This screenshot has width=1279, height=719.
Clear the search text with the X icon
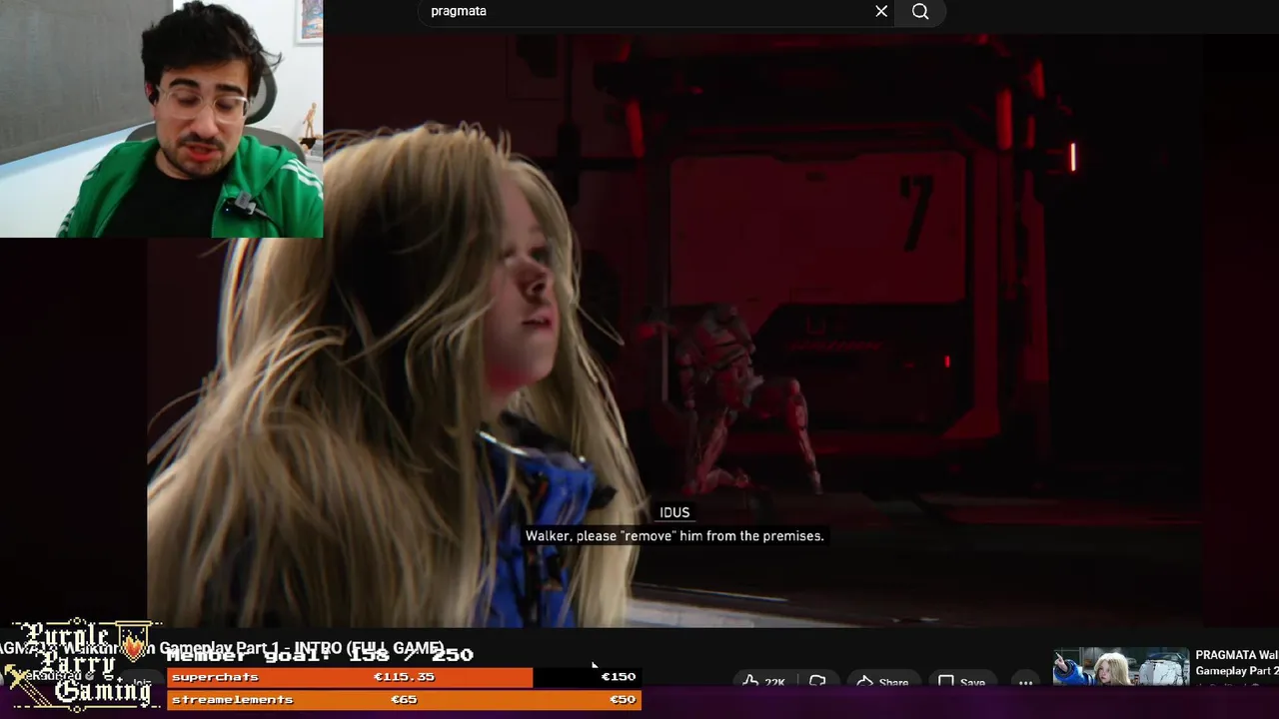(881, 11)
